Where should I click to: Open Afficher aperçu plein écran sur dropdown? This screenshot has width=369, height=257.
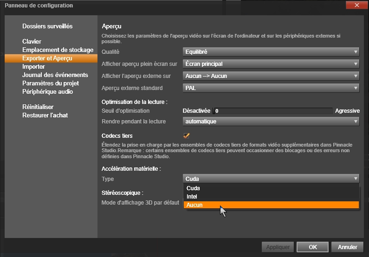click(x=271, y=64)
